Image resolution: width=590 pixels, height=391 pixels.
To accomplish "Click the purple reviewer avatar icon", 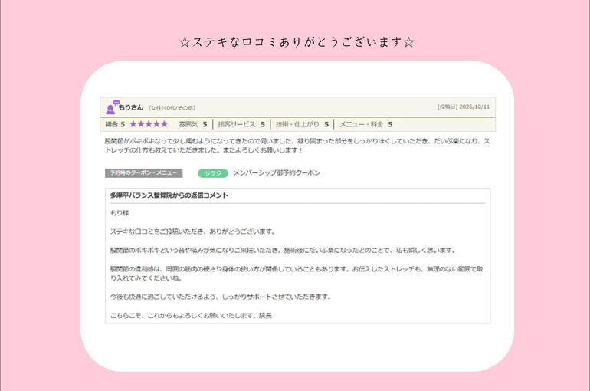I will [x=112, y=107].
